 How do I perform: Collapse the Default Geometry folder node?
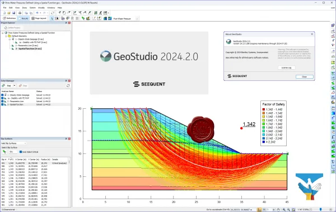[6, 36]
